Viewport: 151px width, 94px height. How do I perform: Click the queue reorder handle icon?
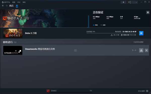click(x=75, y=50)
